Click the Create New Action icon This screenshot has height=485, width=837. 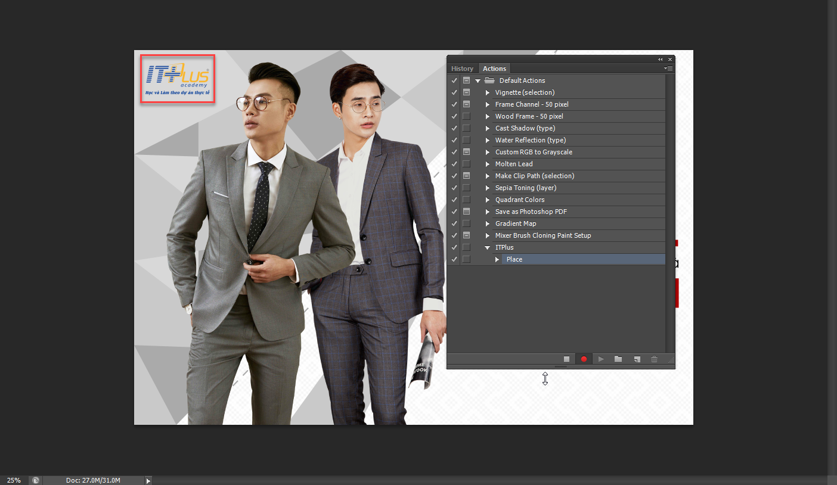pos(637,359)
